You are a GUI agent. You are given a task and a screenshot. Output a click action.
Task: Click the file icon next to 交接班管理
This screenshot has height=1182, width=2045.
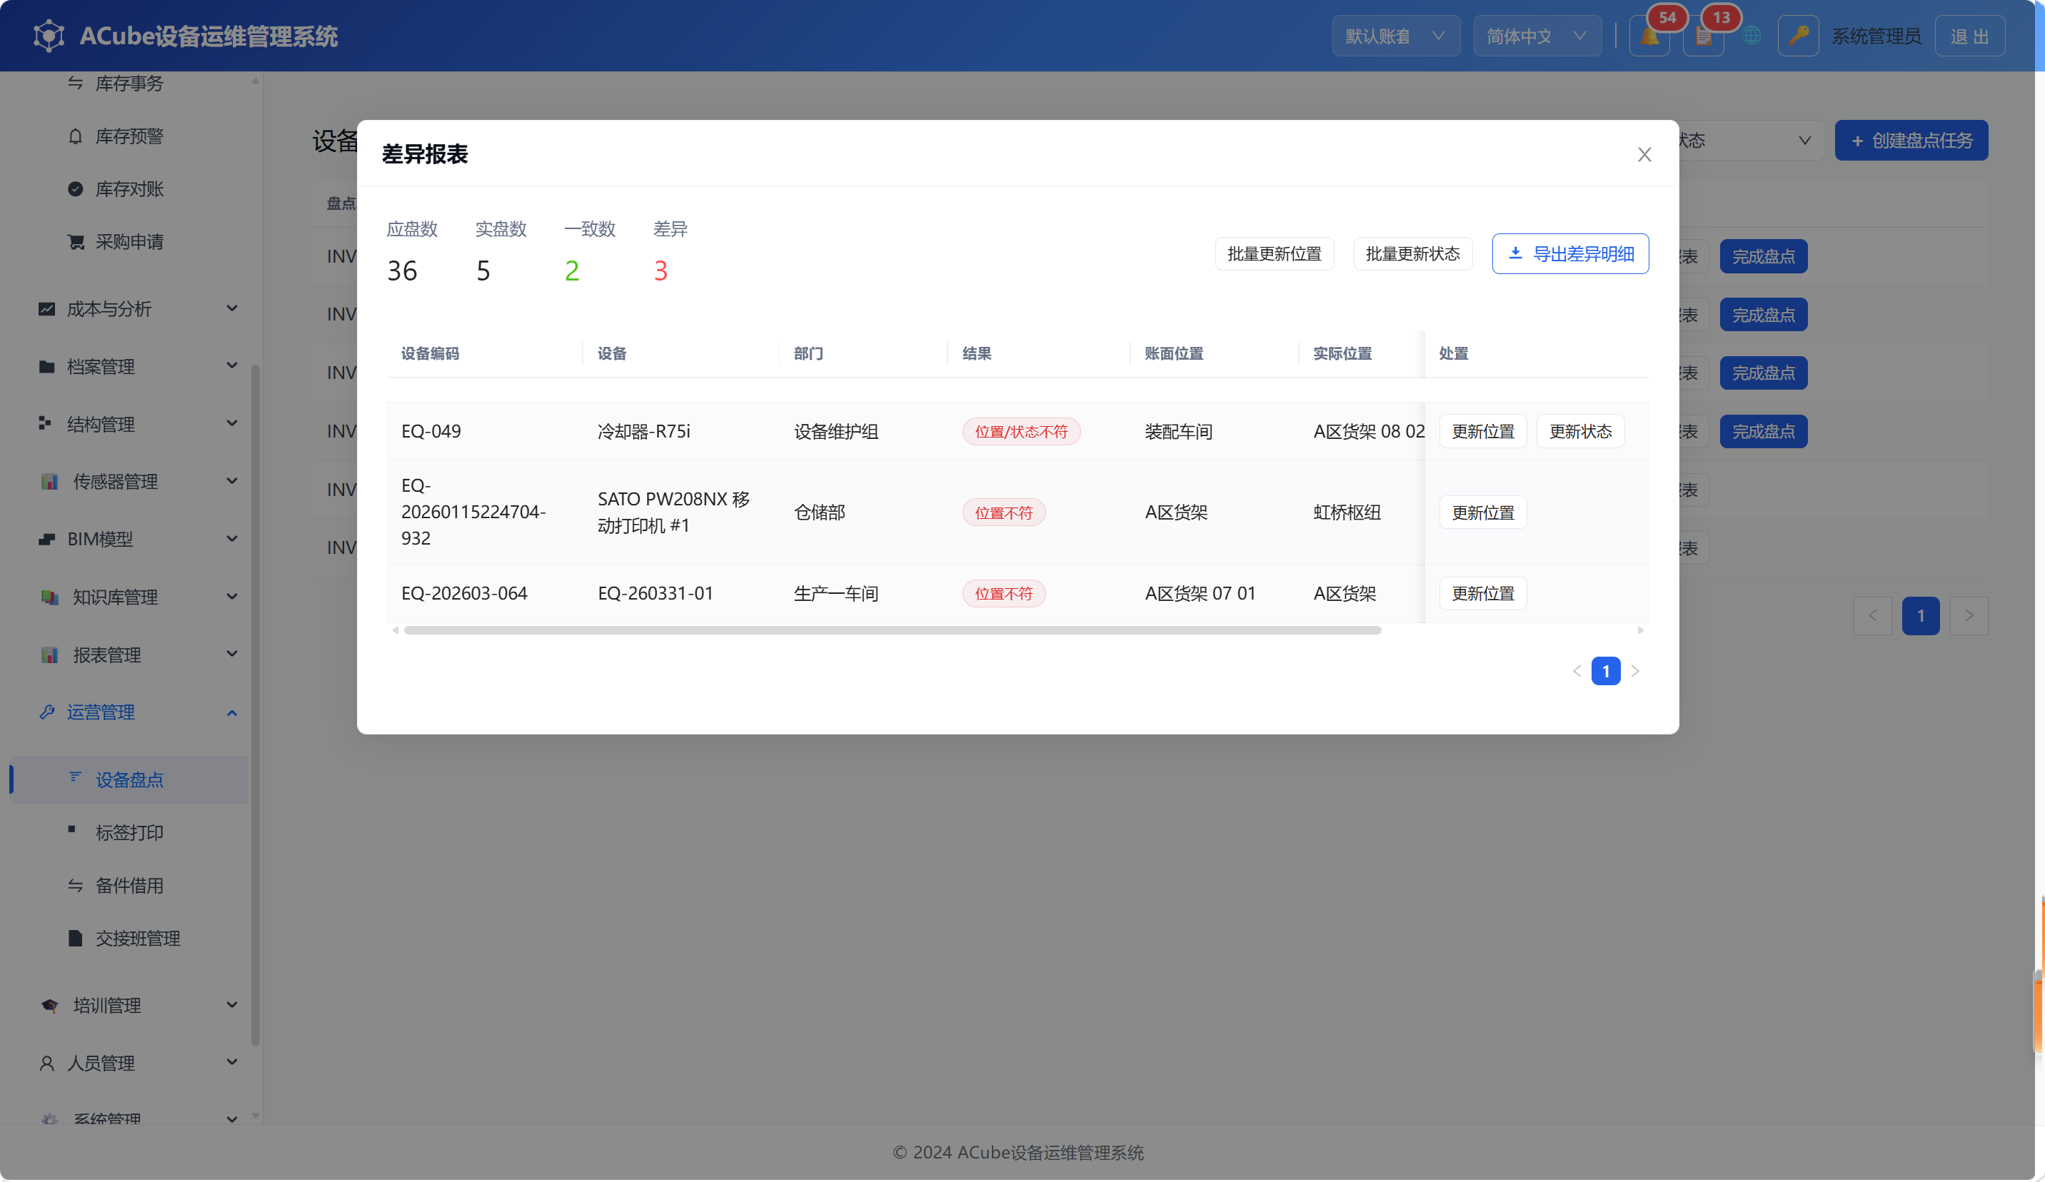tap(76, 938)
